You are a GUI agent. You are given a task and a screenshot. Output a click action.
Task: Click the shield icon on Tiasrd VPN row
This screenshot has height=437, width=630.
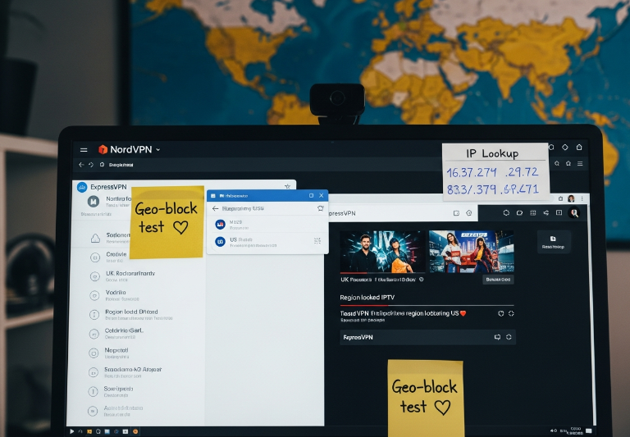tap(500, 313)
